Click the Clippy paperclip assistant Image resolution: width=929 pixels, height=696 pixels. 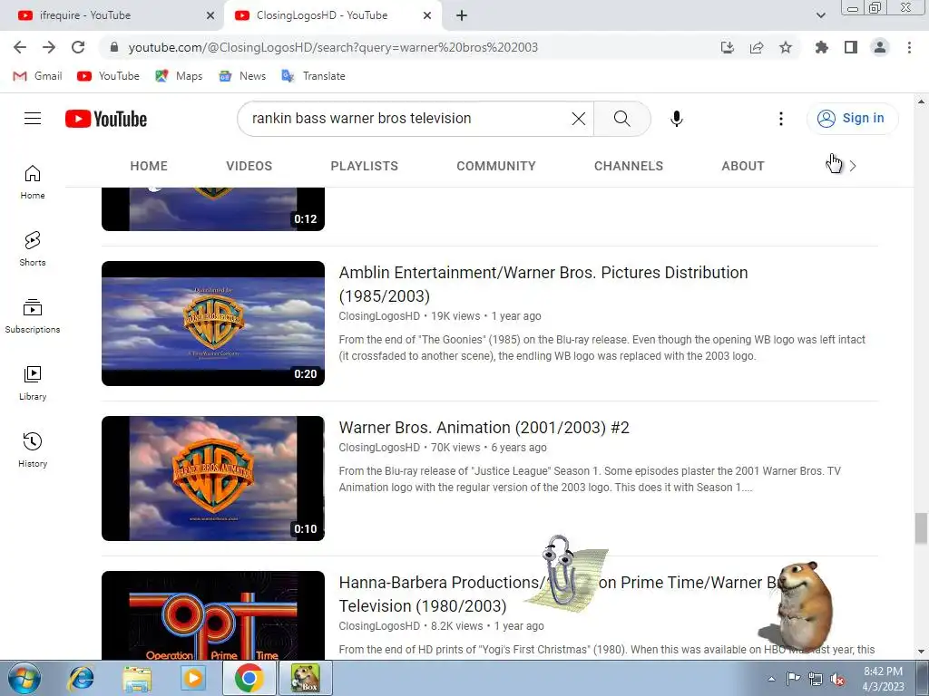click(560, 571)
